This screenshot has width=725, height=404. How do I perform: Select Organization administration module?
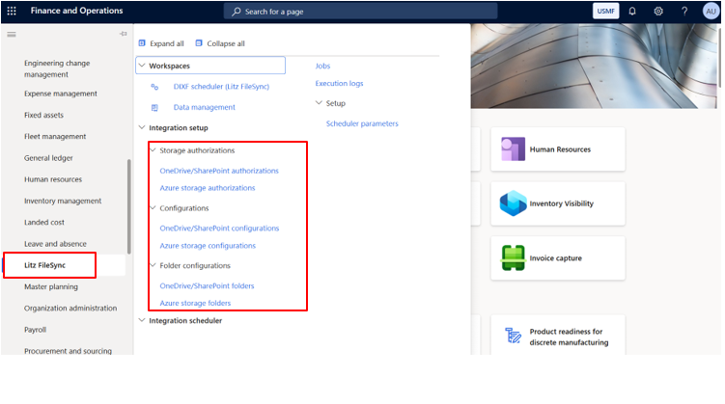point(70,309)
